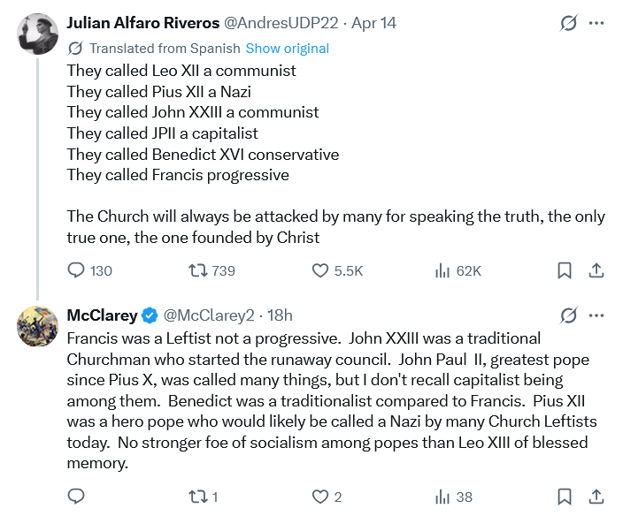Like the post with 5.5K likes
Viewport: 623px width, 516px height.
coord(321,270)
